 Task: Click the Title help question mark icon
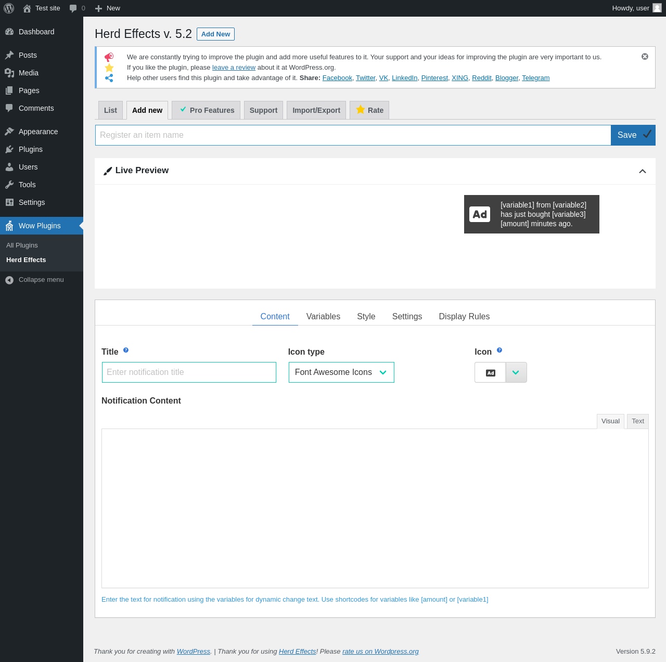[x=126, y=350]
